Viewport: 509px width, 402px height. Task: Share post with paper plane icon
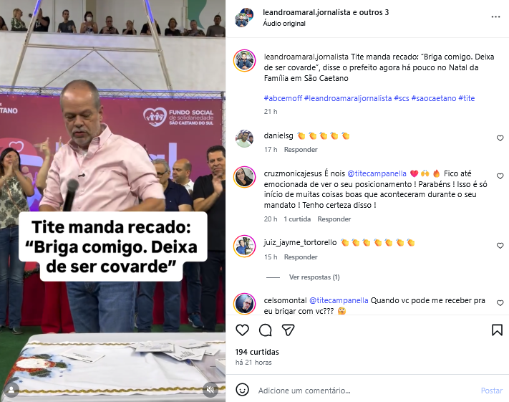[x=288, y=330]
